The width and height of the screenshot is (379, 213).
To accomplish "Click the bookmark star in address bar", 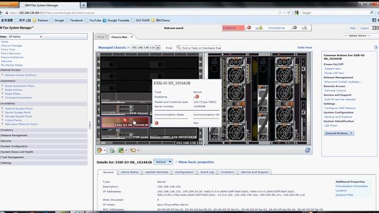I will click(280, 13).
